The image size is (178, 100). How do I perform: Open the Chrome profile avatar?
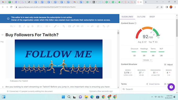click(171, 7)
